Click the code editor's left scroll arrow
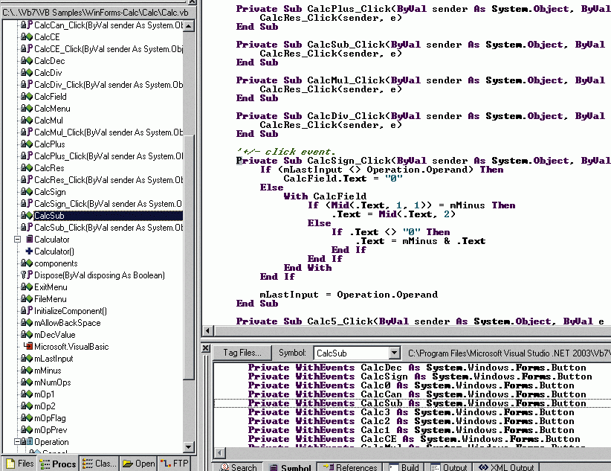Viewport: 611px width, 471px height. click(207, 331)
